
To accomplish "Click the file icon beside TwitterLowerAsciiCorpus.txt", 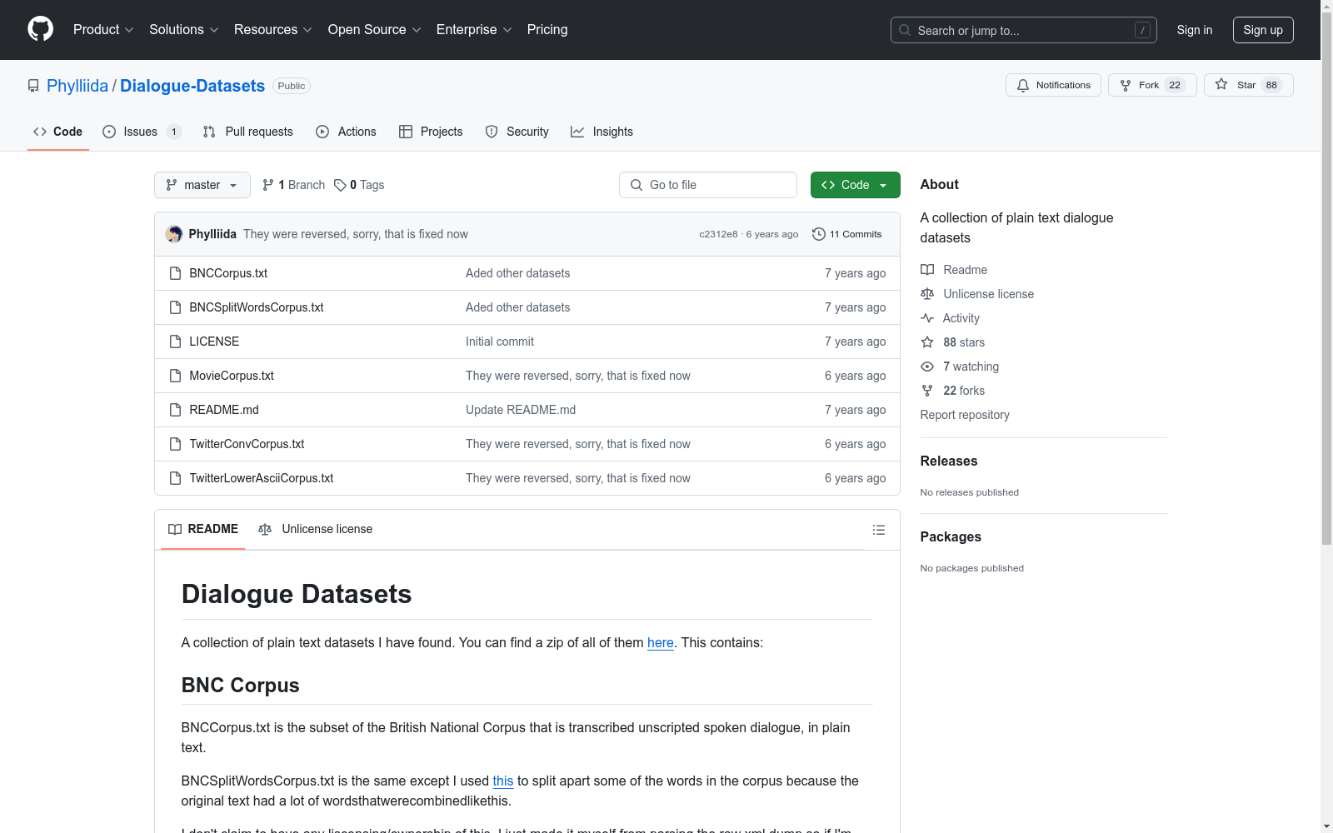I will 175,478.
